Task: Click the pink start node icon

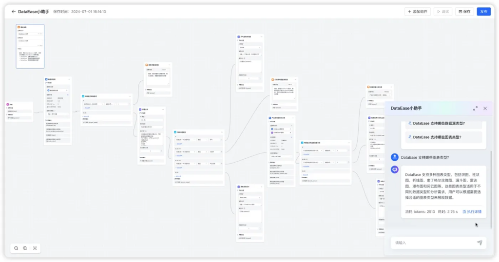Action: point(8,104)
